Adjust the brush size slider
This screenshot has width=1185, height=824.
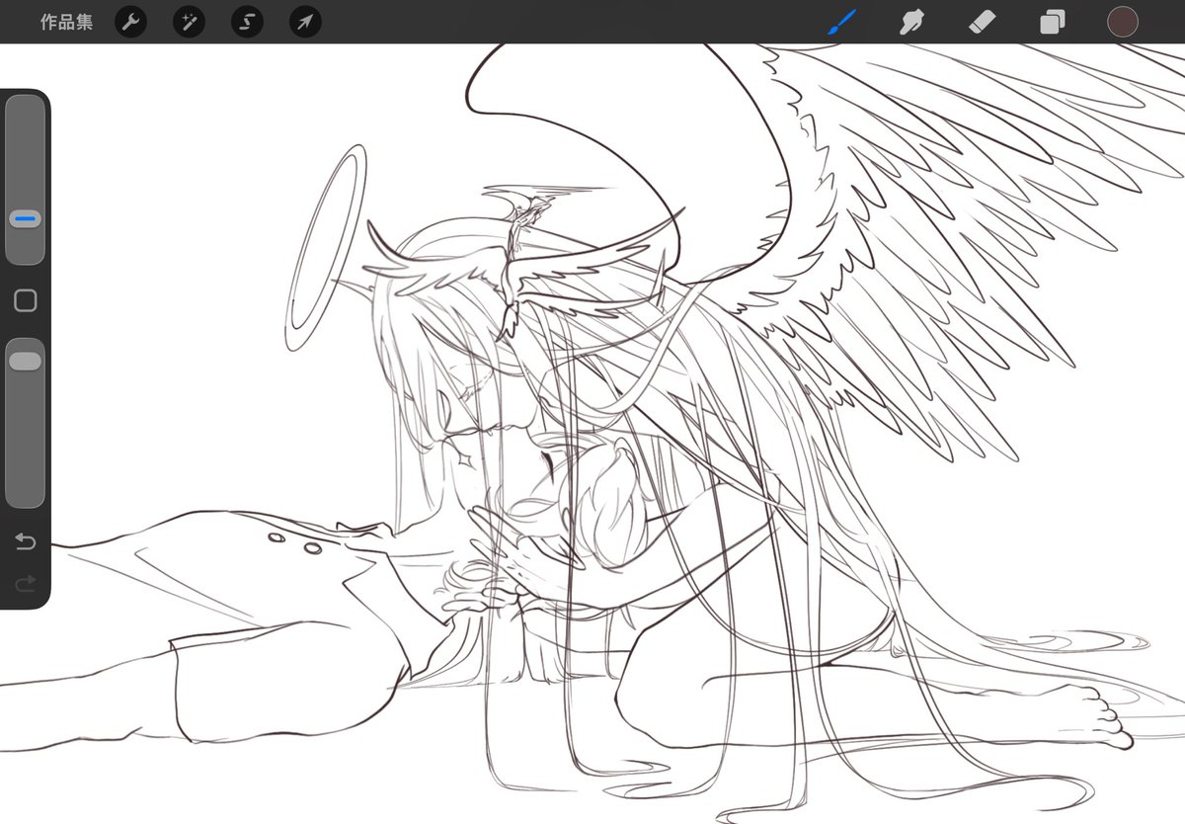26,180
